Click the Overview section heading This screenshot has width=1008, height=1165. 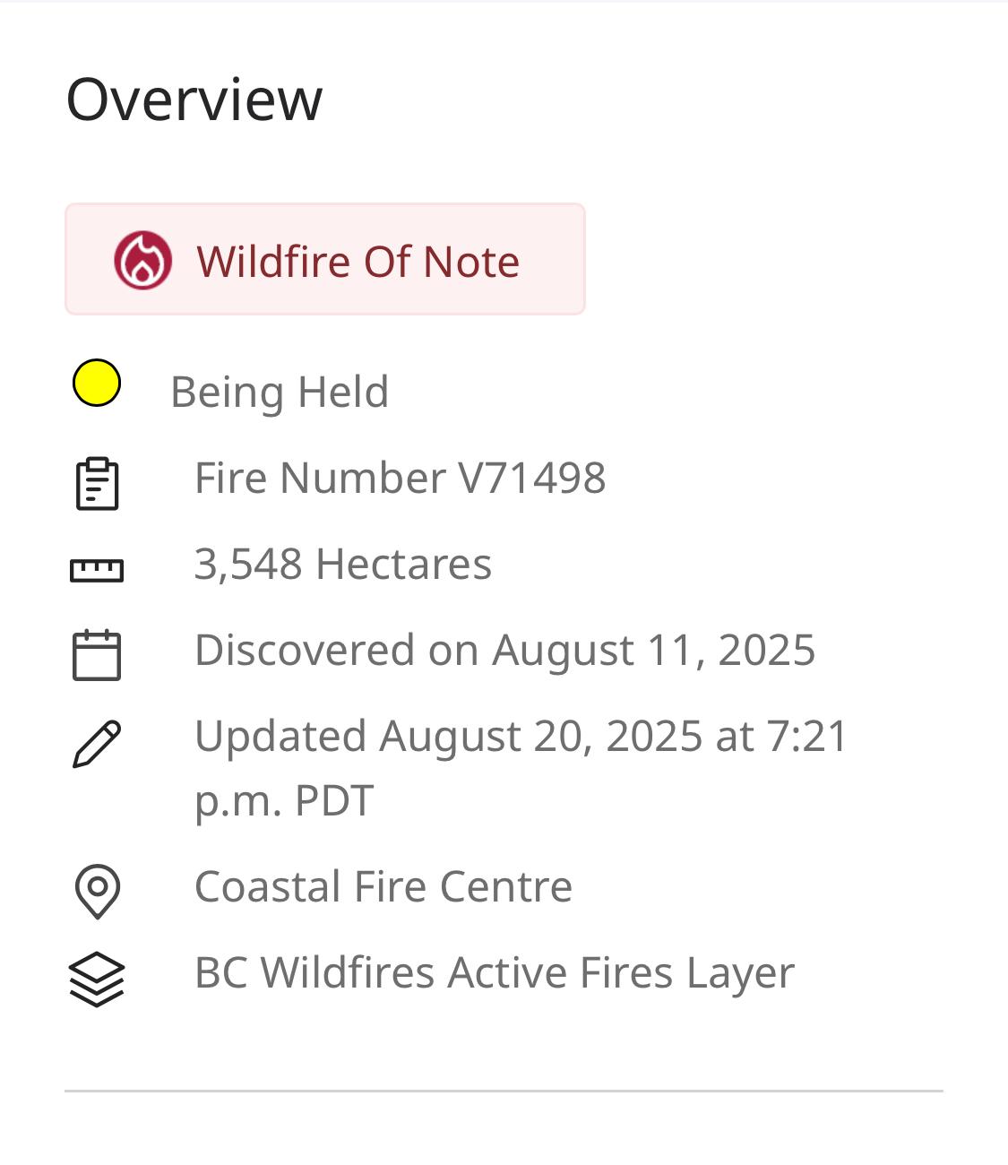(x=194, y=99)
